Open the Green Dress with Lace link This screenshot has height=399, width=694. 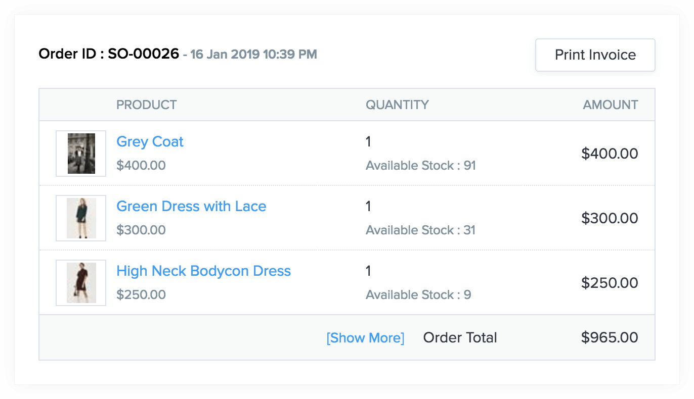(191, 207)
